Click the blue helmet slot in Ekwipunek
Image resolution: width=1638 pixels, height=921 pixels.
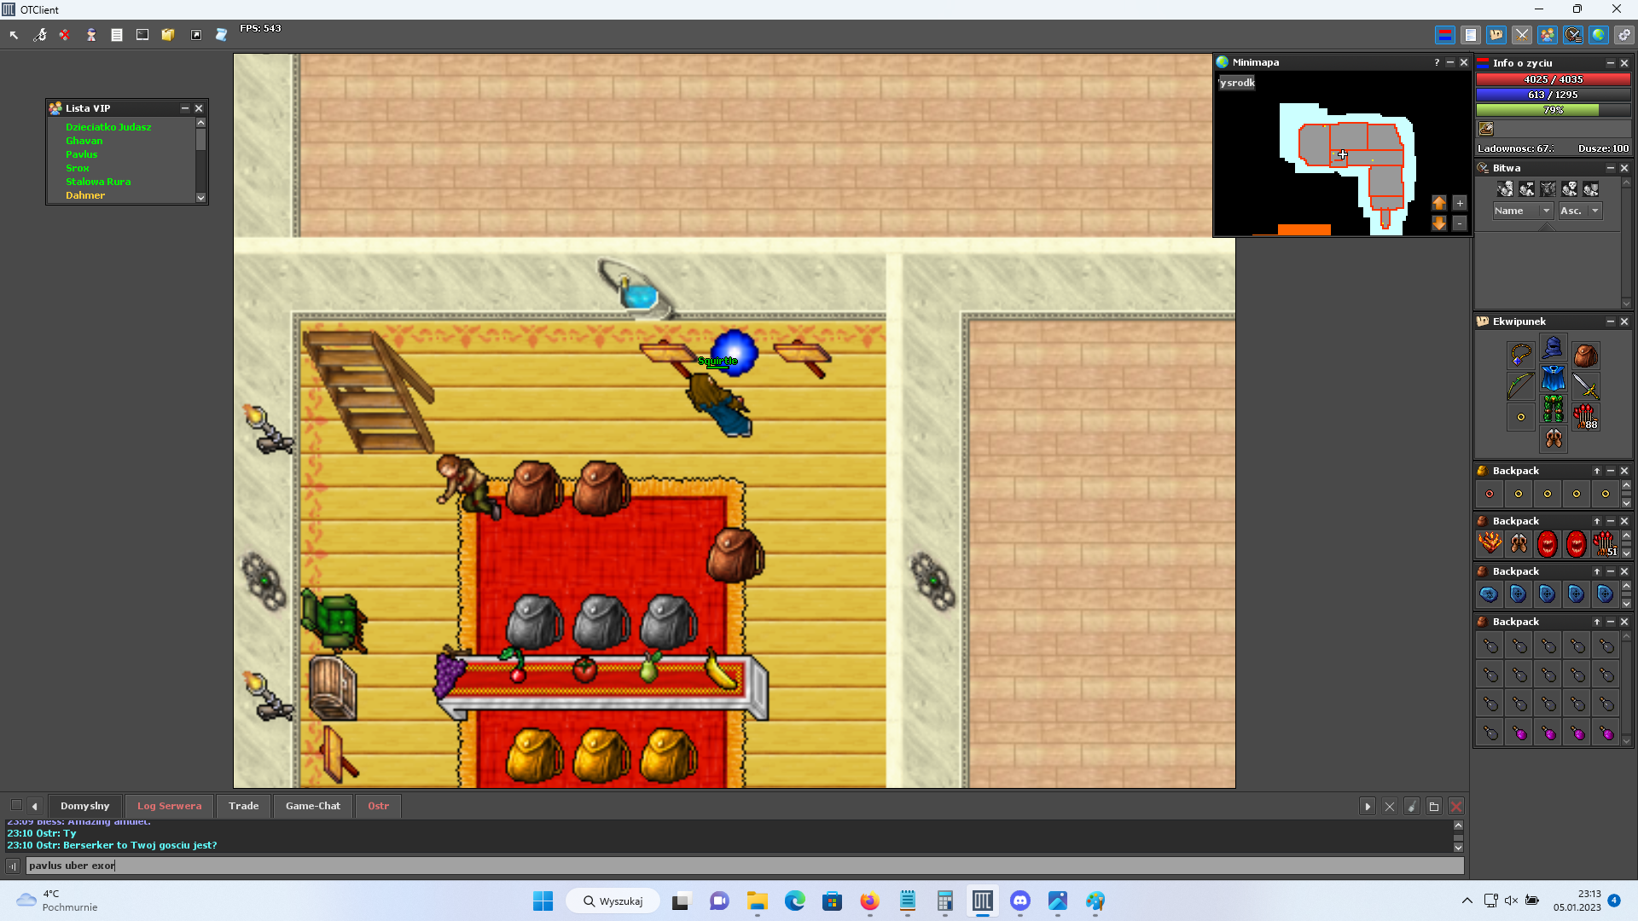[1554, 348]
